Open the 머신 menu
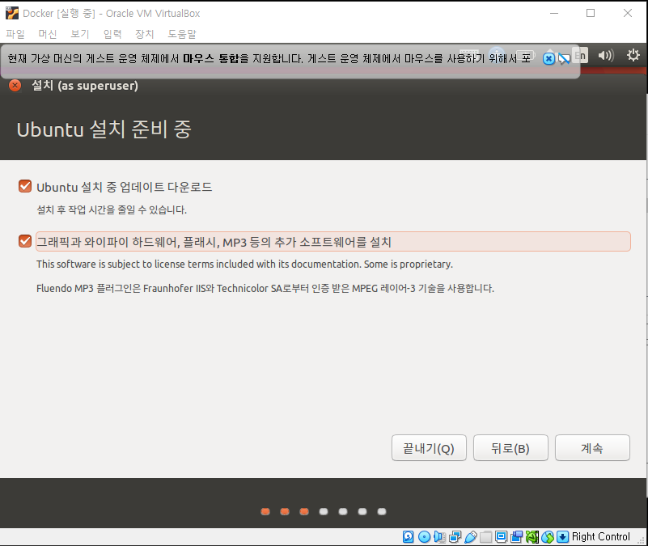The width and height of the screenshot is (648, 546). click(x=48, y=34)
